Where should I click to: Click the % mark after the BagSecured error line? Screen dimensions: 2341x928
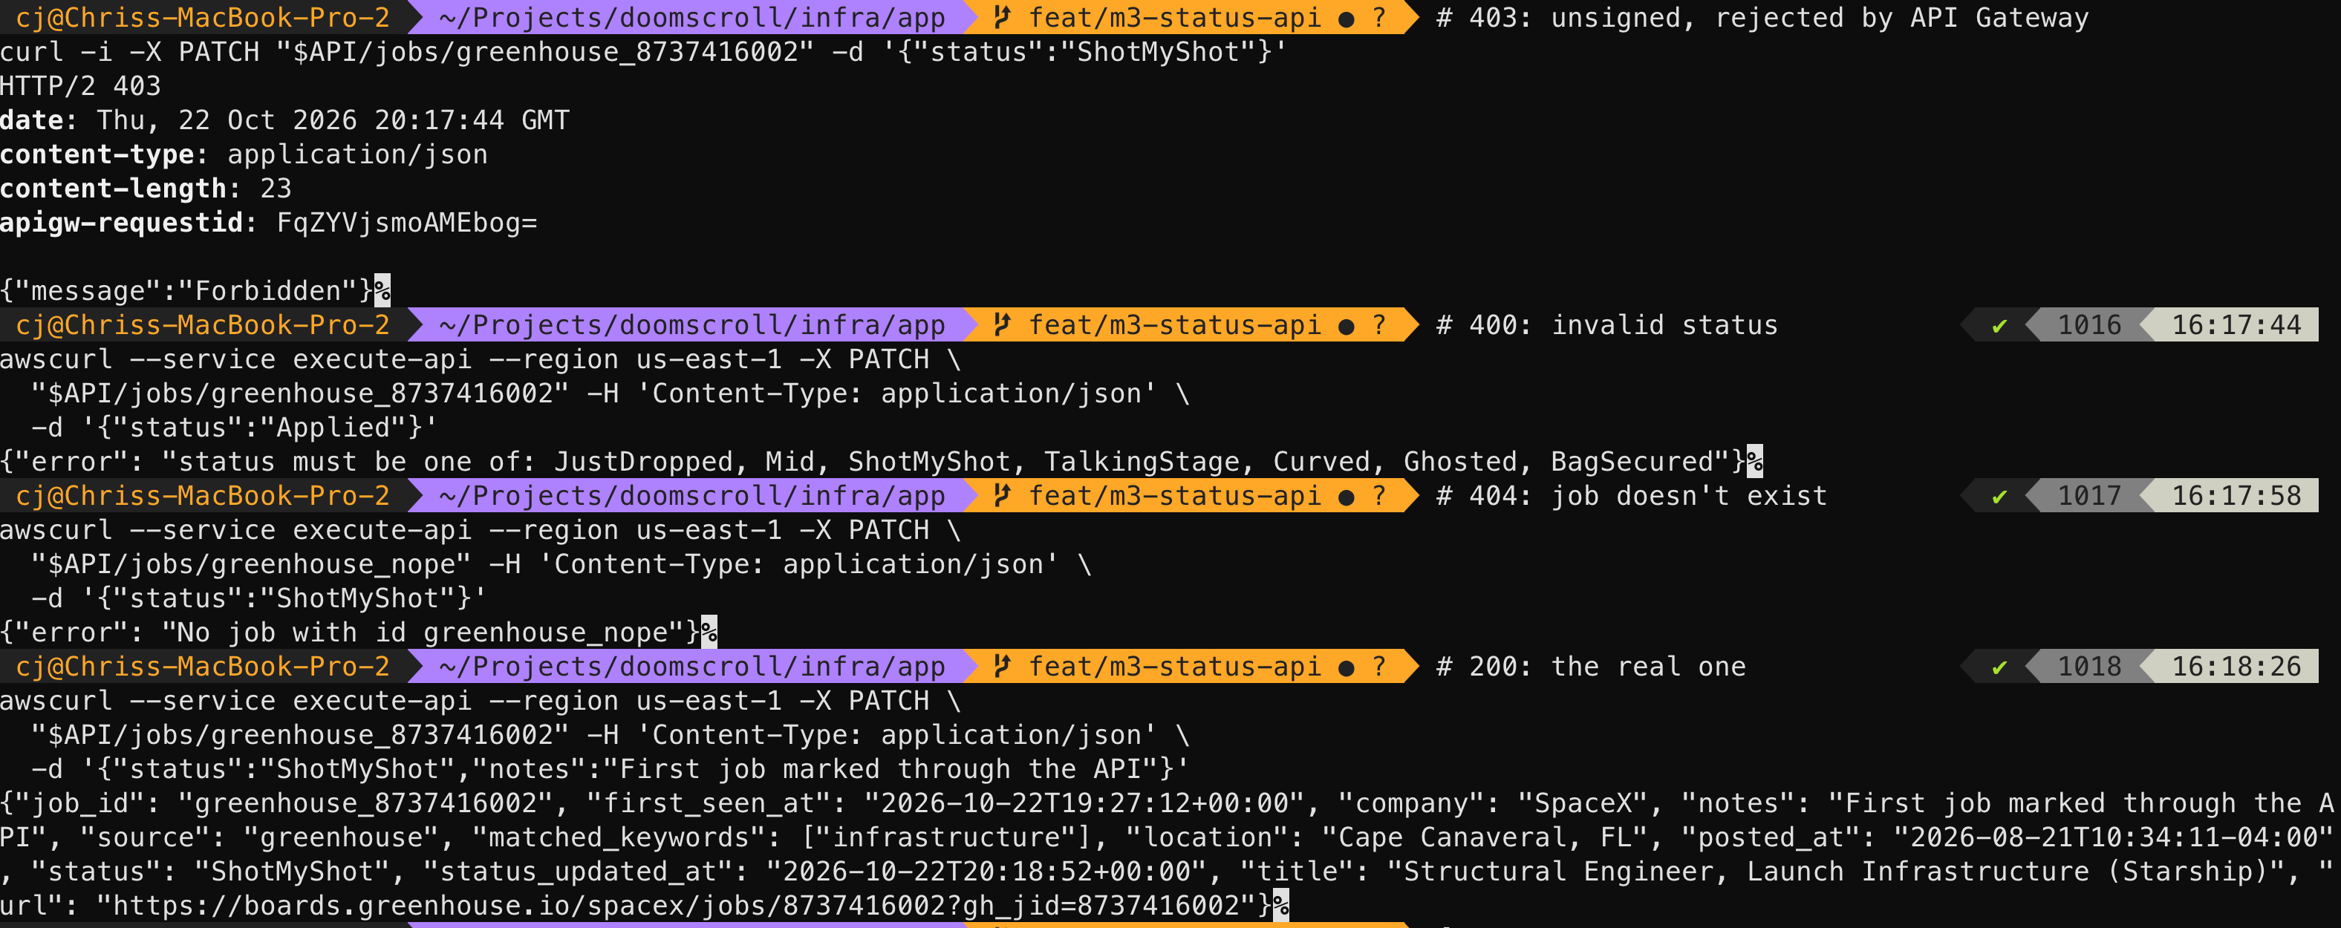click(x=1755, y=461)
